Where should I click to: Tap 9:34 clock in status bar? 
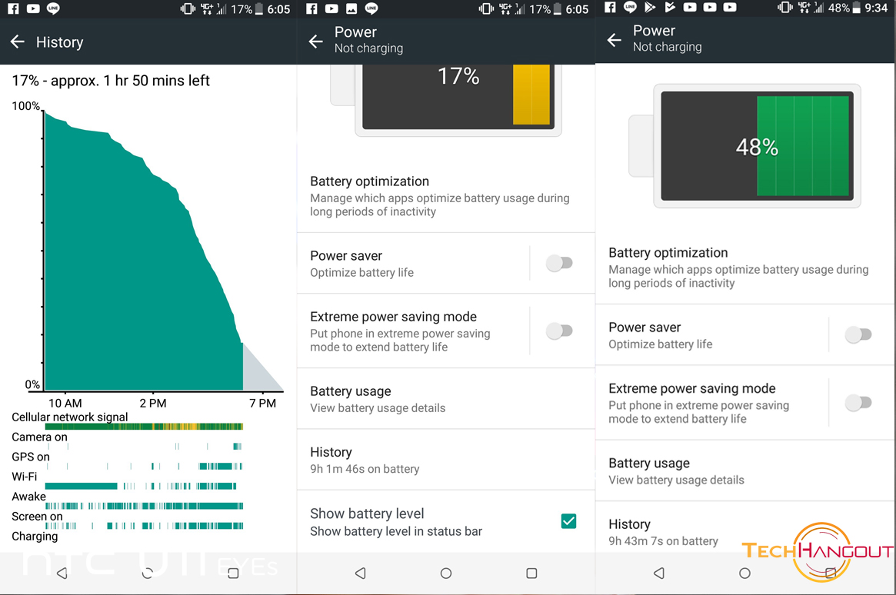(x=875, y=8)
